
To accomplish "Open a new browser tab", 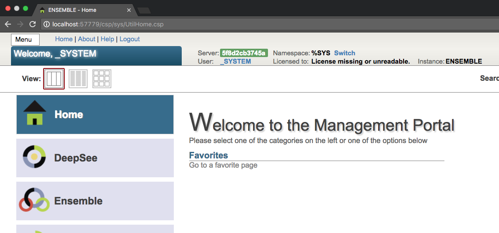I will (144, 11).
